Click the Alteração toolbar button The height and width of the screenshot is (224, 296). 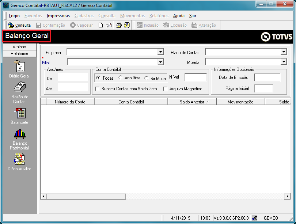pos(204,25)
